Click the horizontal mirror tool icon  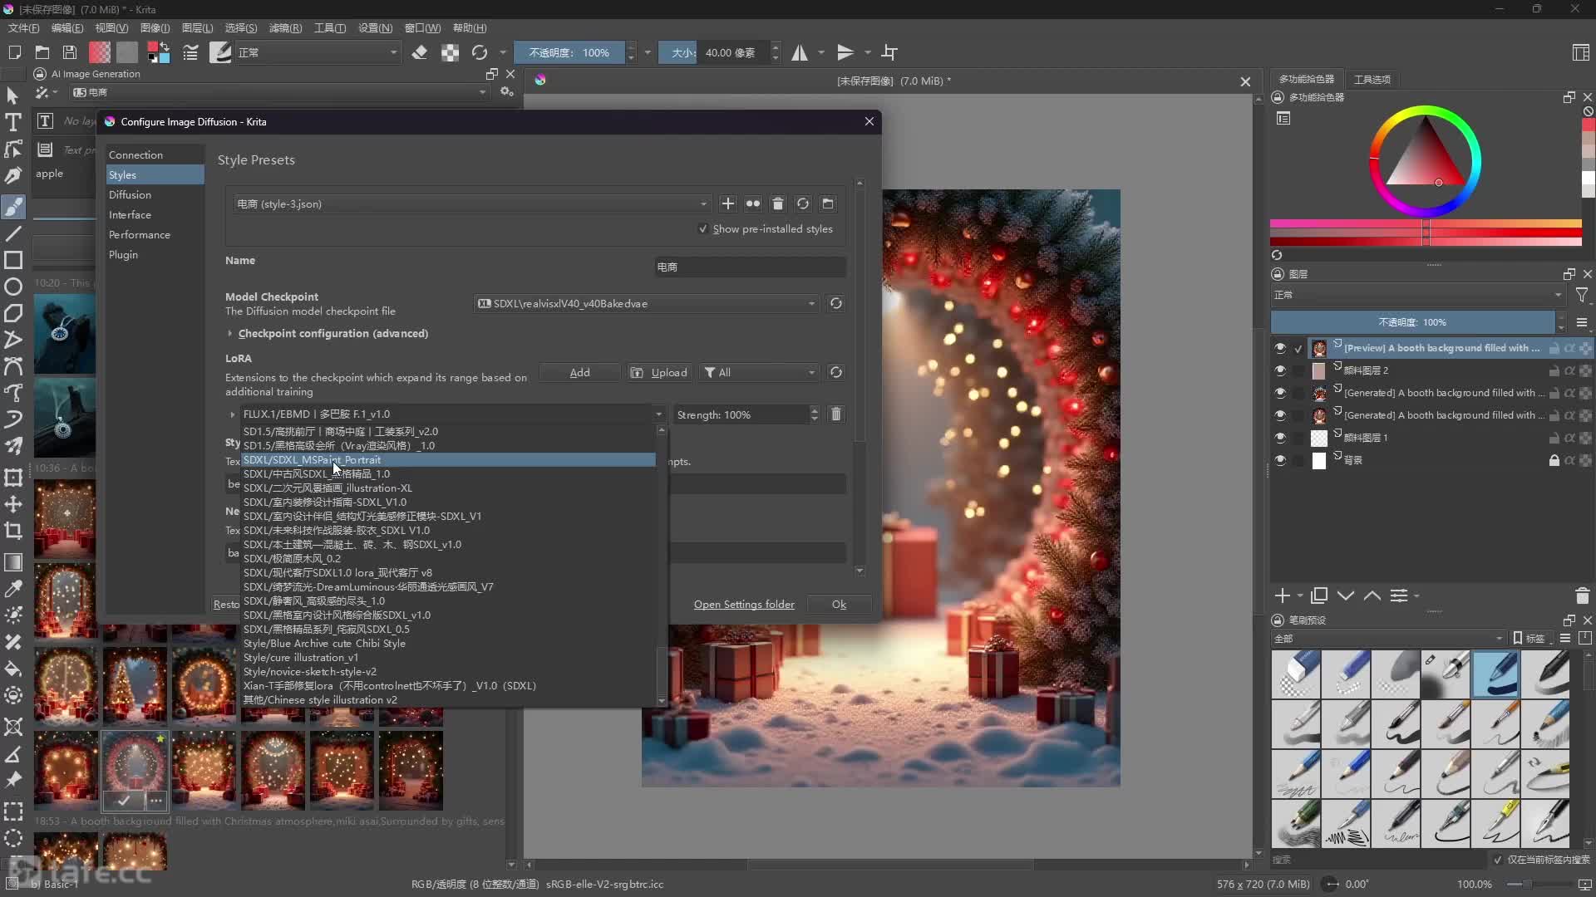click(x=800, y=52)
